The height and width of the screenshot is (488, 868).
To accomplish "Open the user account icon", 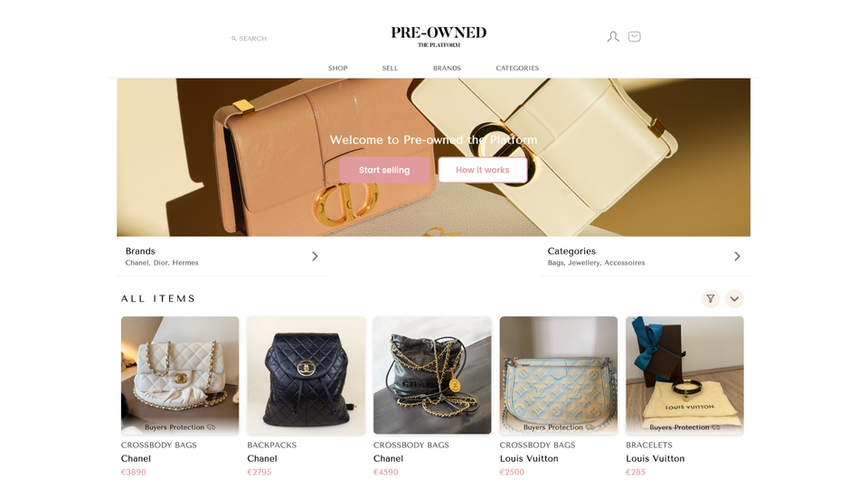I will 613,37.
